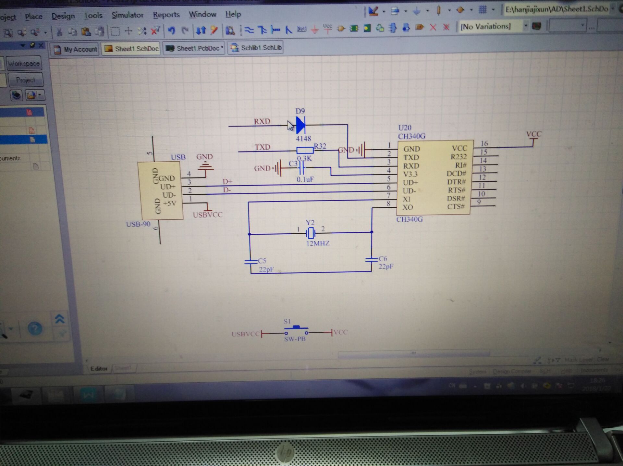Click the Workspace button
The height and width of the screenshot is (466, 623).
click(x=24, y=63)
